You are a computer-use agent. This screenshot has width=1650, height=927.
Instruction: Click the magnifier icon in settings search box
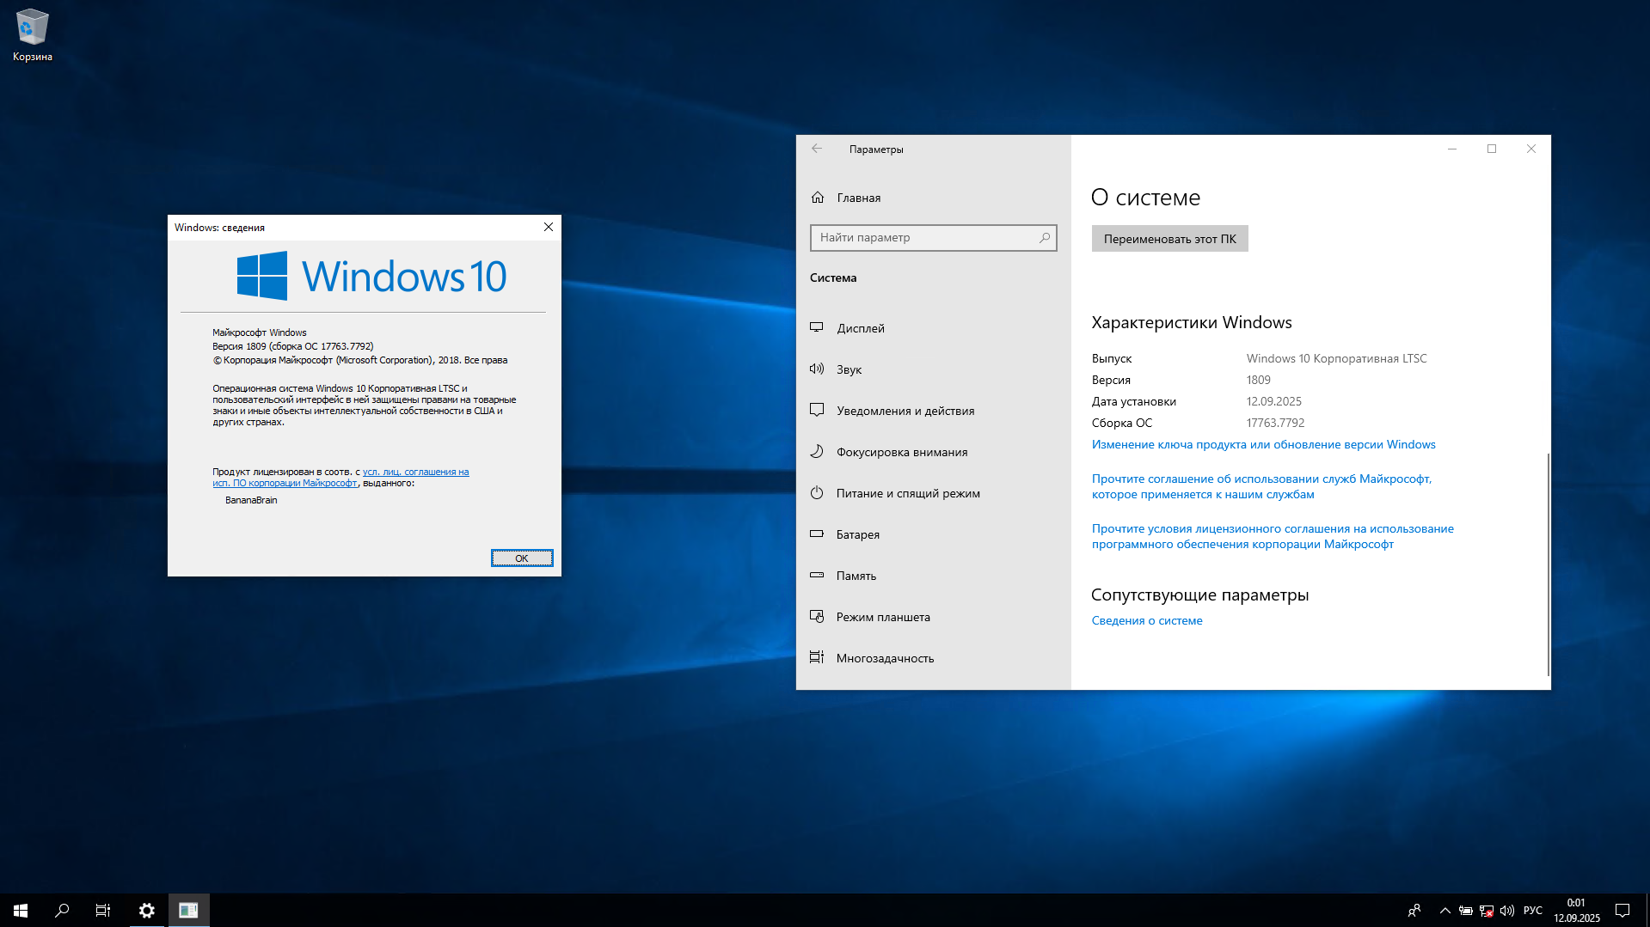click(1045, 238)
